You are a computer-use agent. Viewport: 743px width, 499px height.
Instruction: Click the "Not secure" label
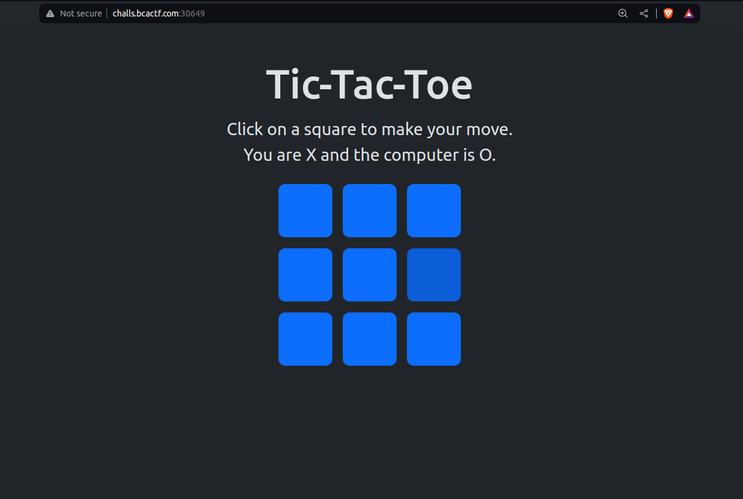[x=81, y=13]
